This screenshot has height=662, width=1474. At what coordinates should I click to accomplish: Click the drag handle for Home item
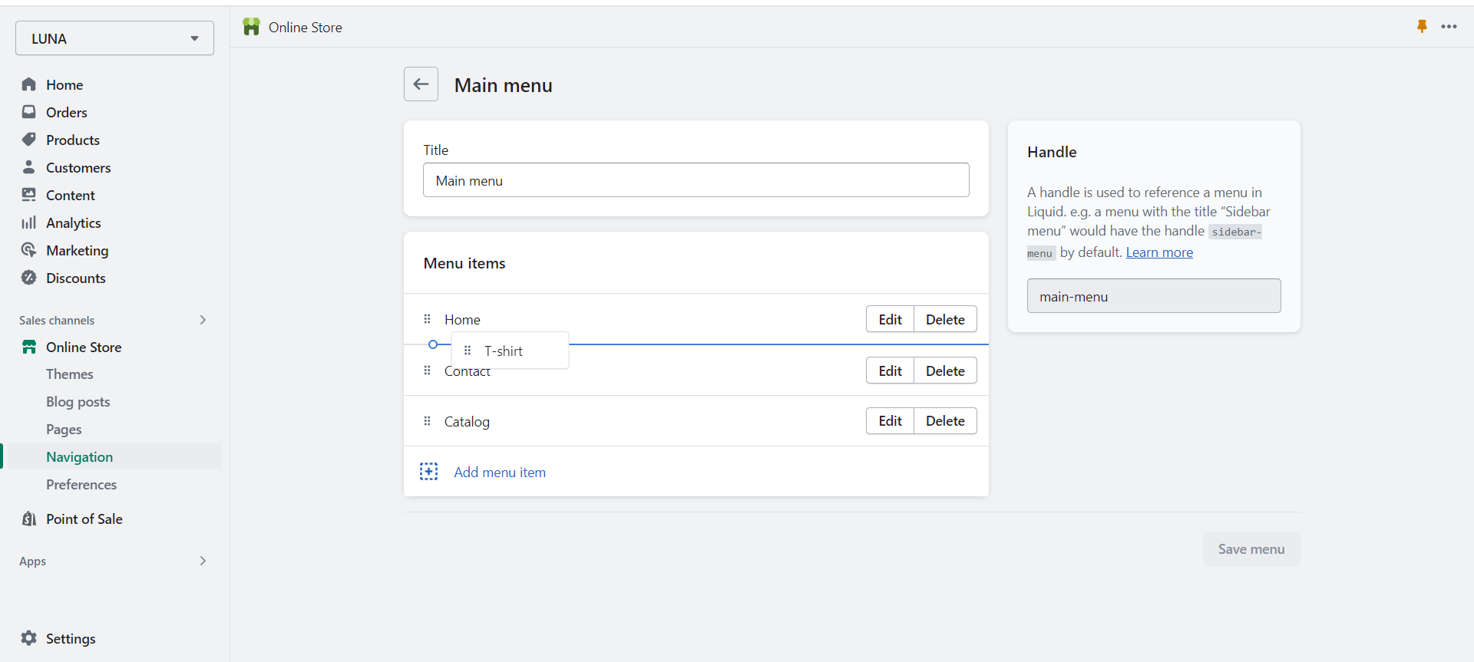click(x=428, y=319)
